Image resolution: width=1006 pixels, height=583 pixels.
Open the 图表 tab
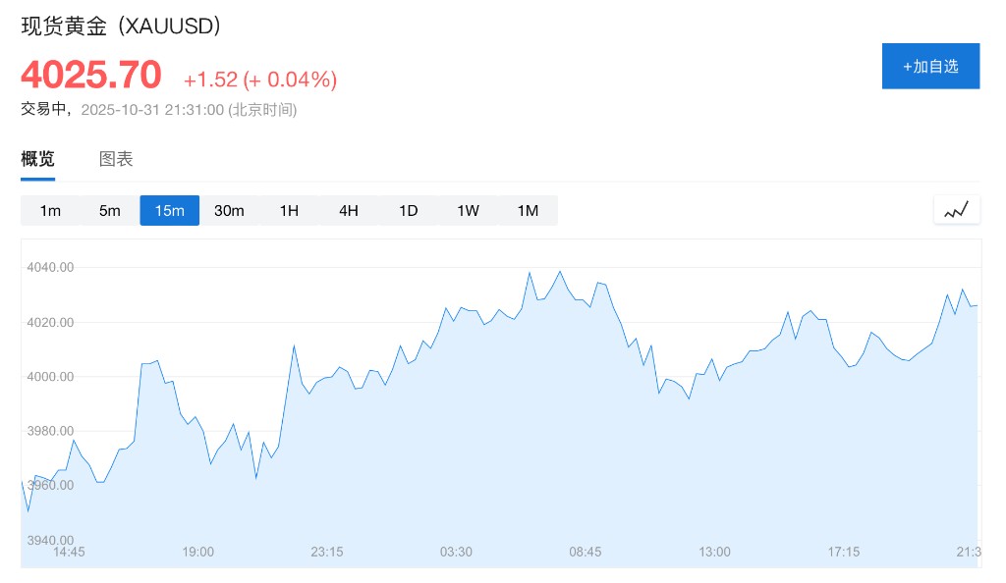point(116,159)
